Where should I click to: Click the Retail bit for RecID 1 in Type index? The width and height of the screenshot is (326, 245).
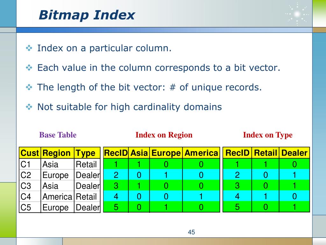(265, 164)
